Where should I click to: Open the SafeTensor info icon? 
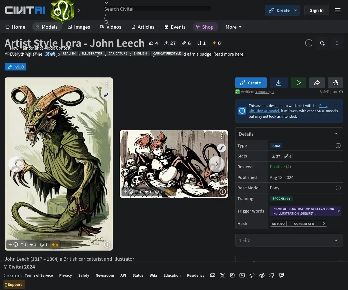coord(341,92)
